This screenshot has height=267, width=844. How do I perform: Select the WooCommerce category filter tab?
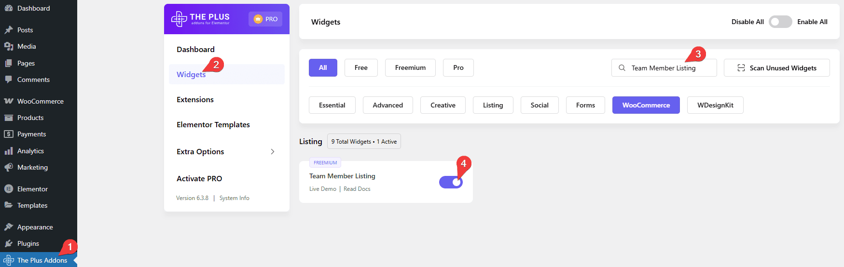tap(646, 105)
